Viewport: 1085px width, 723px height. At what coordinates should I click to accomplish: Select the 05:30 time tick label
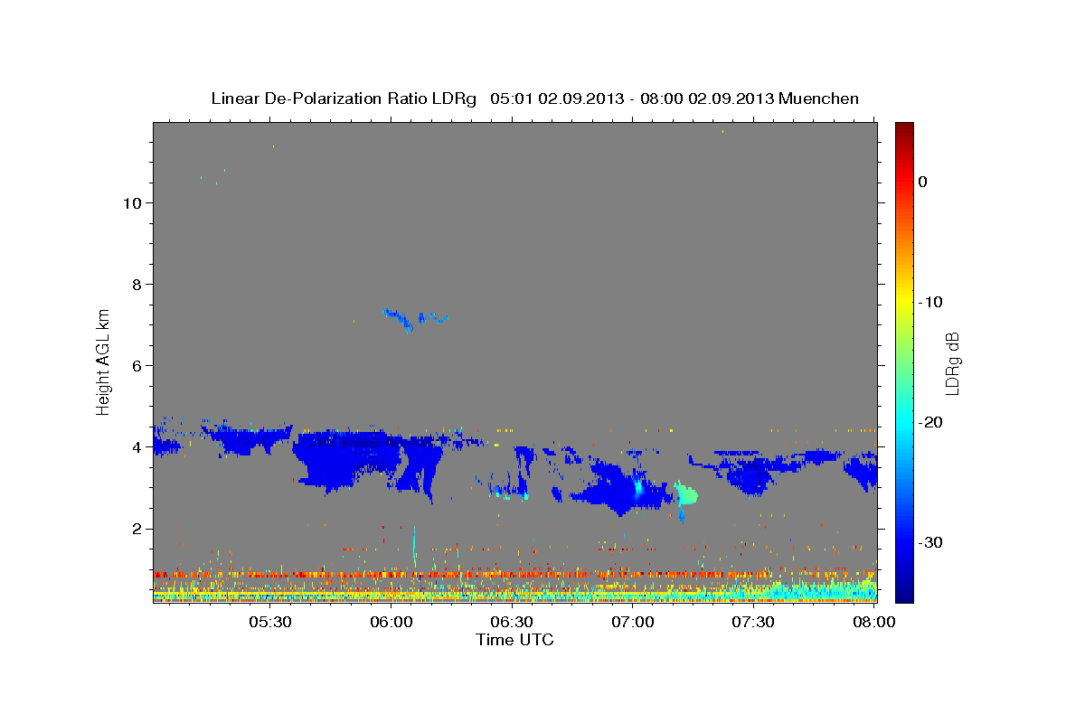pyautogui.click(x=269, y=623)
